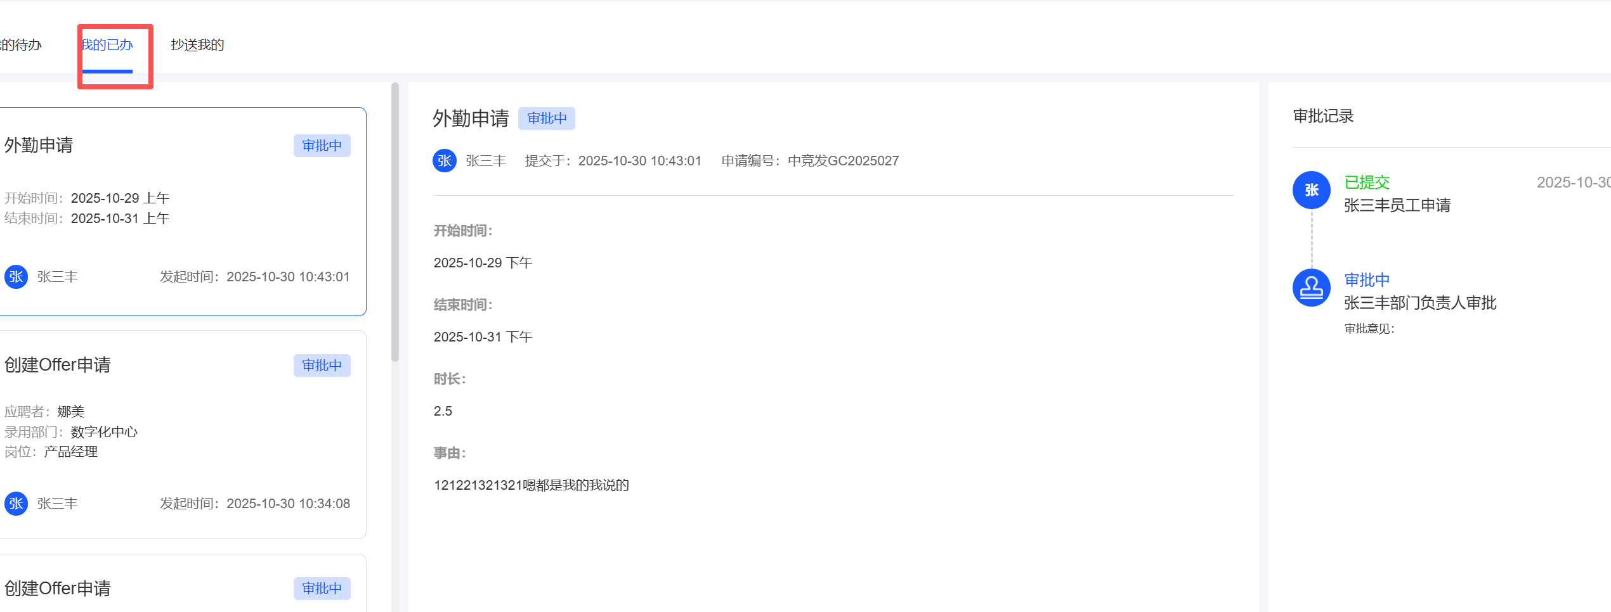This screenshot has height=612, width=1611.
Task: Click the 提交于: 2025-10-30 10:43:01 text
Action: pos(613,161)
